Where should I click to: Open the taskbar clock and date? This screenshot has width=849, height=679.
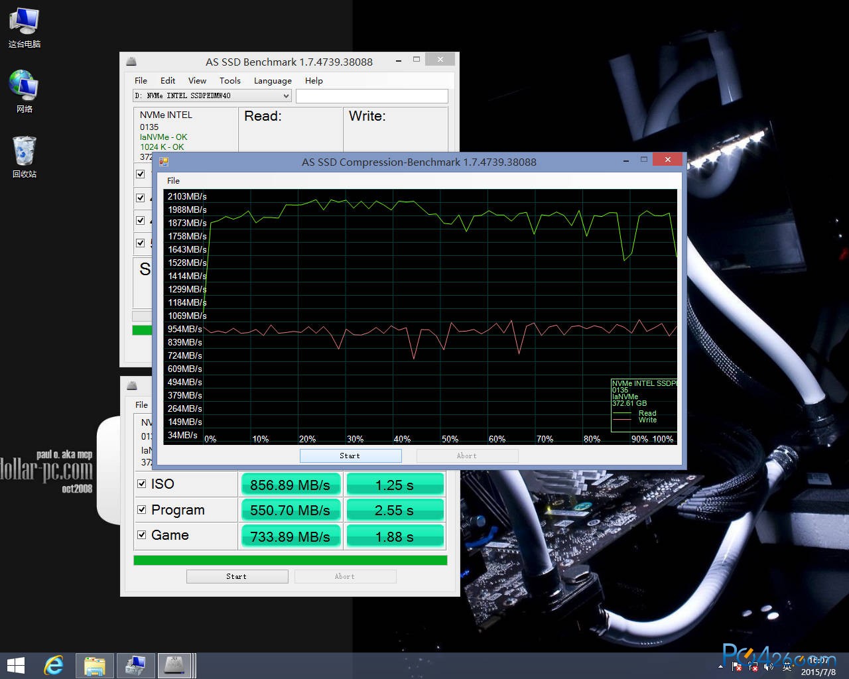click(x=818, y=666)
